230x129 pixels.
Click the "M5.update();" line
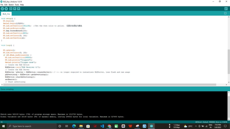[x=9, y=50]
